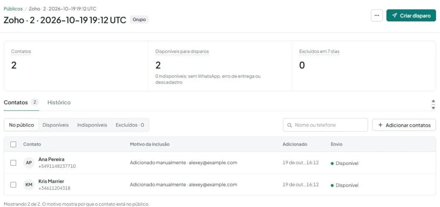Screen dimensions: 440x207
Task: Click the scroll up arrow near tabs
Action: pyautogui.click(x=433, y=101)
